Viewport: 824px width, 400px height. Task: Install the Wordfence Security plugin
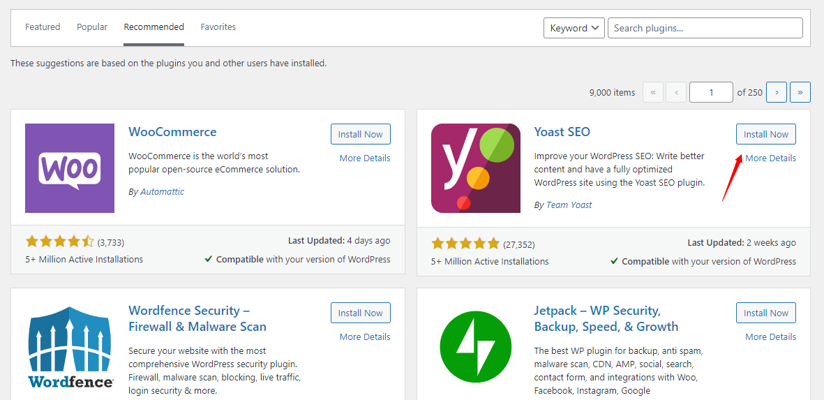point(360,313)
